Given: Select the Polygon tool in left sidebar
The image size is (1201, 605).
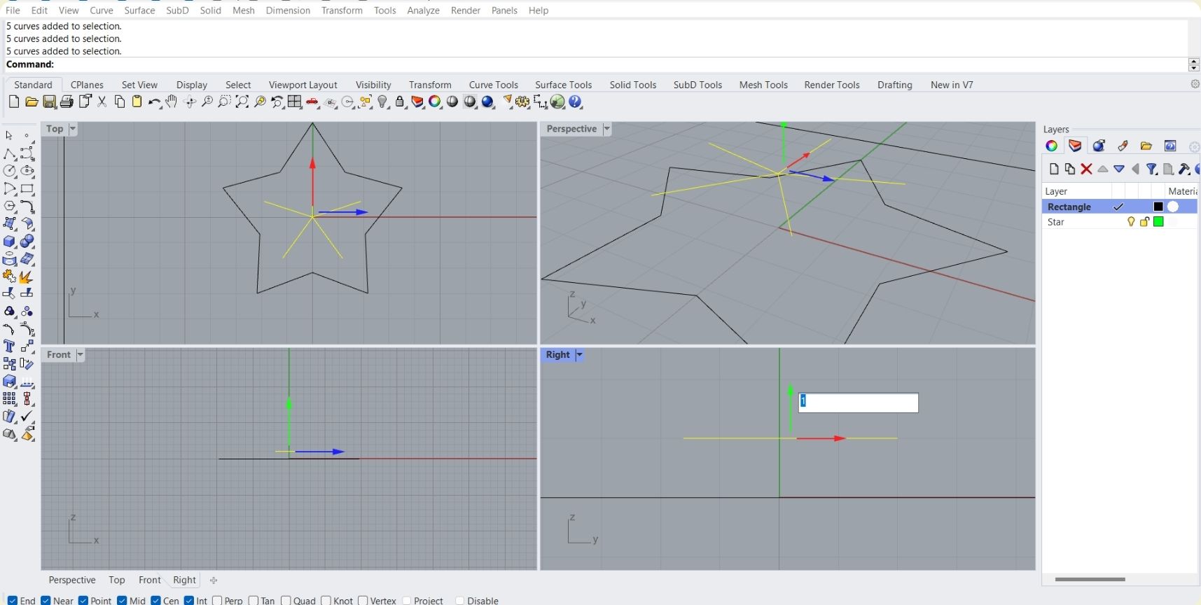Looking at the screenshot, I should pos(9,207).
